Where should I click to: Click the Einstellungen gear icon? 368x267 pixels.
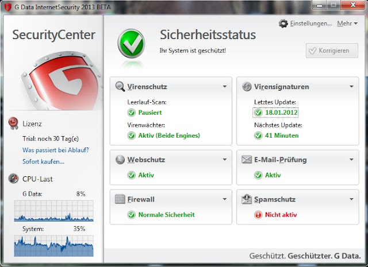click(283, 24)
